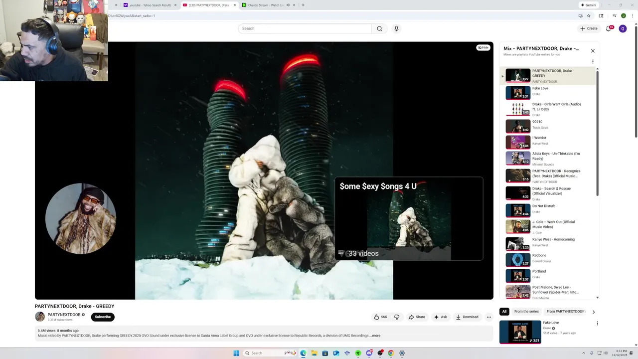This screenshot has height=359, width=638.
Task: Open File Explorer from the taskbar
Action: coord(314,353)
